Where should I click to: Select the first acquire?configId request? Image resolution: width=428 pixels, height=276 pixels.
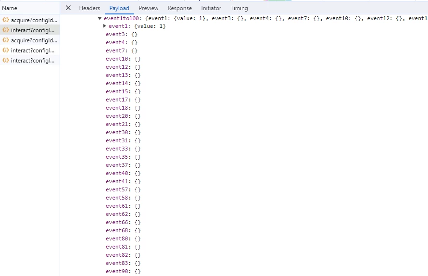pos(30,20)
